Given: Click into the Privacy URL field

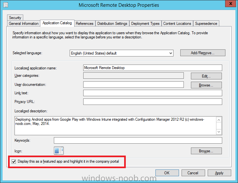Looking at the screenshot, I should pos(153,102).
